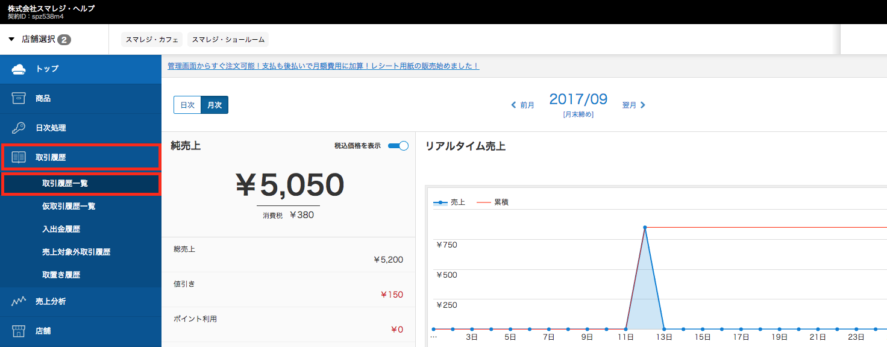887x347 pixels.
Task: Click the スマレジ・ショールーム store tag
Action: (228, 40)
